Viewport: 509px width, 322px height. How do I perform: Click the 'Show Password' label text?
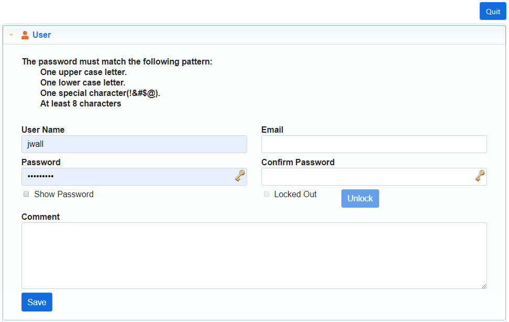coord(64,194)
